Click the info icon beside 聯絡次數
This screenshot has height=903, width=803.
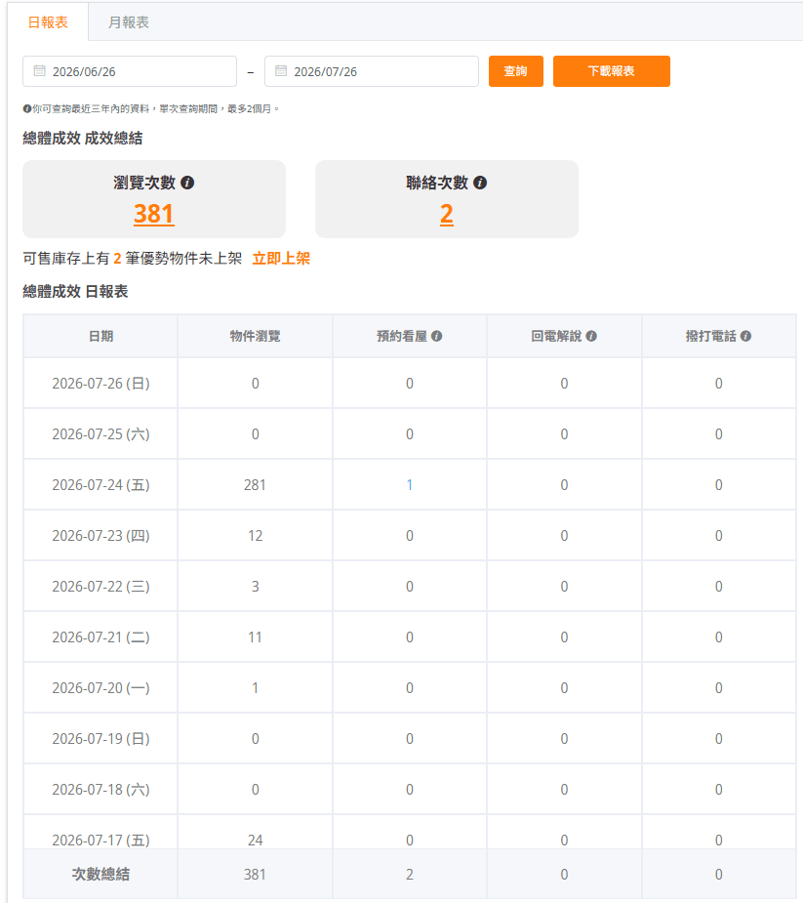[480, 183]
